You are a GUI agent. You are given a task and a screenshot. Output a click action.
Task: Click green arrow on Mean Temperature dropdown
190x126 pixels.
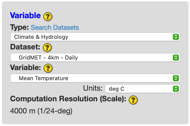point(176,78)
